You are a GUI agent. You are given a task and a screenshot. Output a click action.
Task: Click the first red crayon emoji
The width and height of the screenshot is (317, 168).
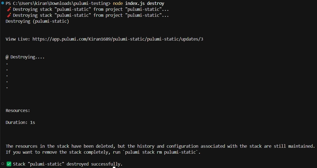(9, 9)
